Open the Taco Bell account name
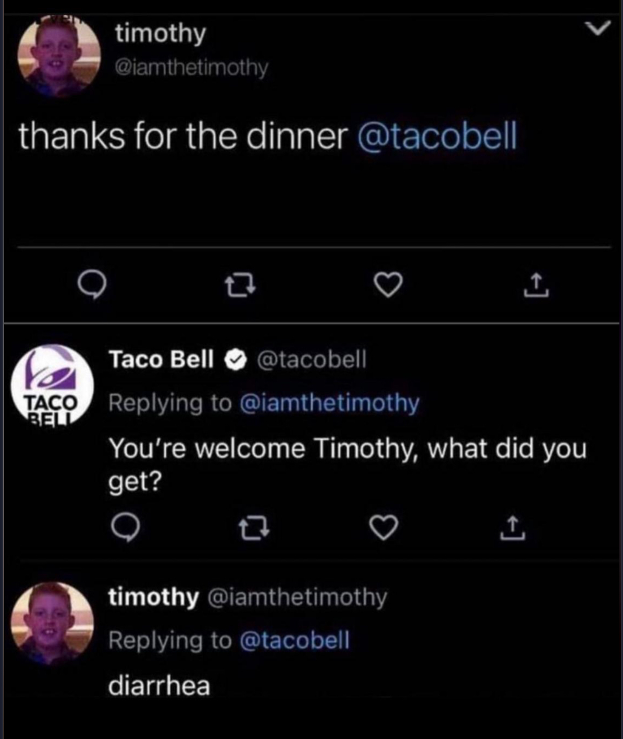The image size is (623, 739). (x=161, y=359)
